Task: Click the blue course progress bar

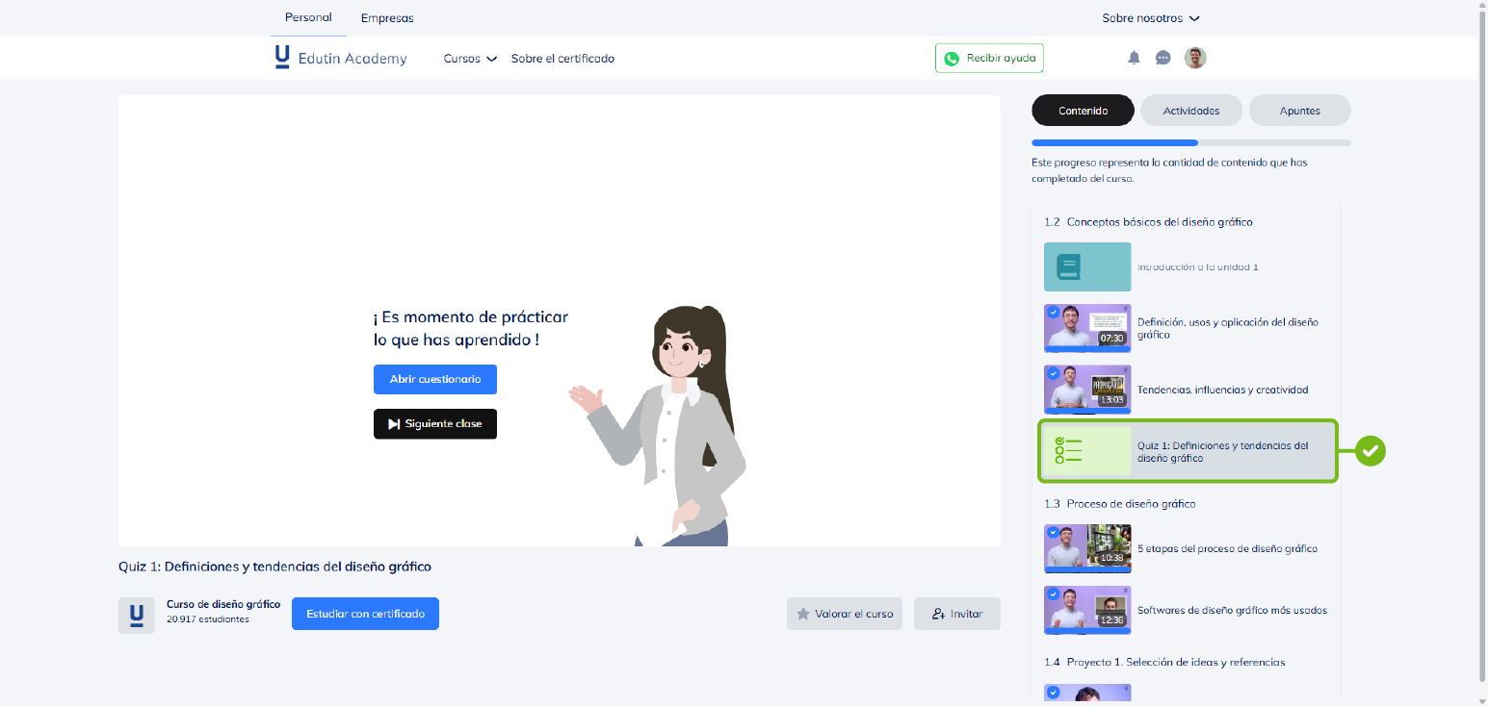Action: click(x=1114, y=142)
